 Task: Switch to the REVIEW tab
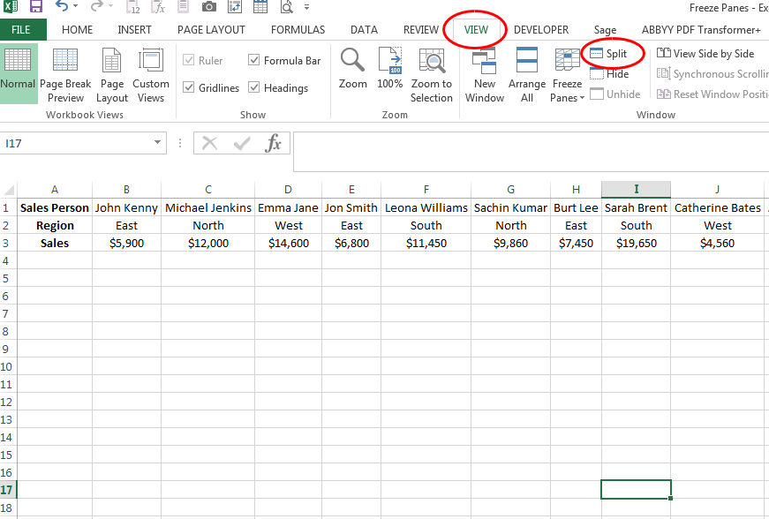pyautogui.click(x=421, y=30)
